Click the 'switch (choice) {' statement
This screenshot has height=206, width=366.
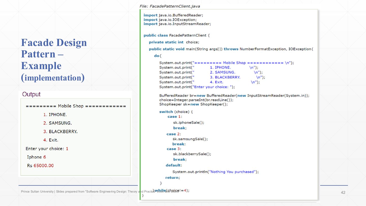[x=176, y=112]
